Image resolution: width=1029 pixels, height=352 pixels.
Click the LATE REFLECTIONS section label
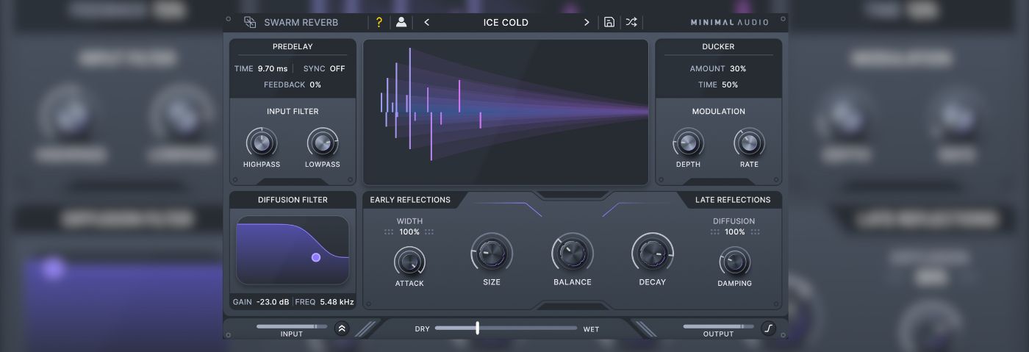tap(733, 200)
